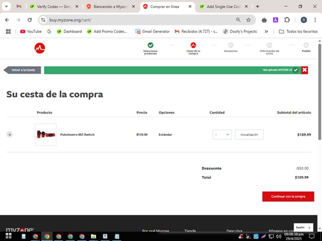Open the Chrome profile R avatar
322x241 pixels.
(x=304, y=20)
